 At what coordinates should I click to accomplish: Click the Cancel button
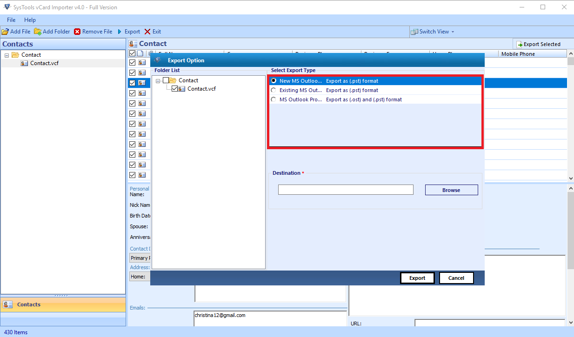tap(456, 278)
